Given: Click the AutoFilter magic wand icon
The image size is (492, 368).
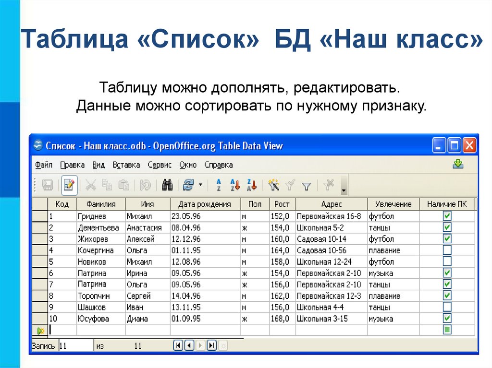Looking at the screenshot, I should [x=274, y=185].
